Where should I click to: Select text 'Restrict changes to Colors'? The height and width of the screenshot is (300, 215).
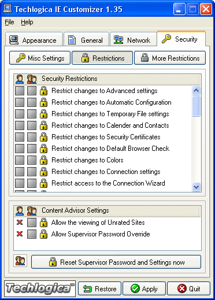tap(87, 160)
